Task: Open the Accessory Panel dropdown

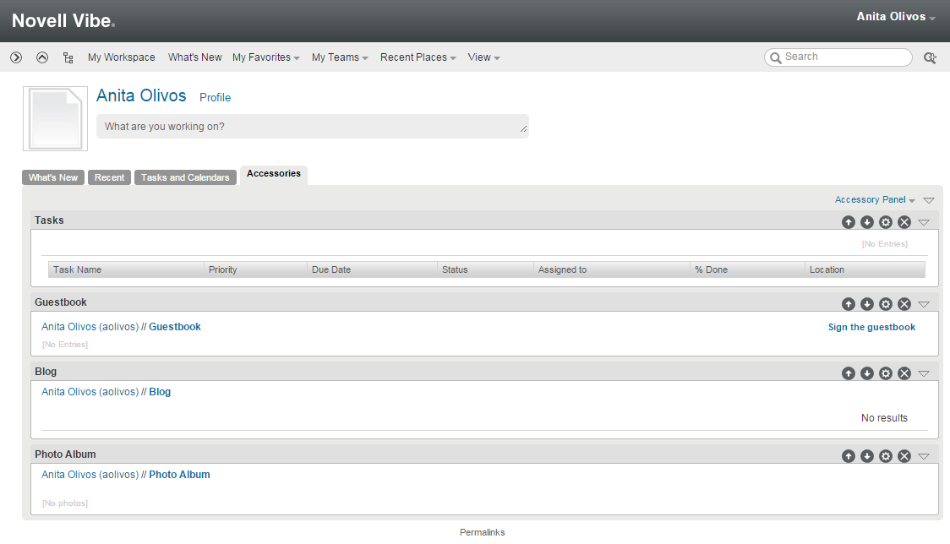Action: [x=874, y=200]
